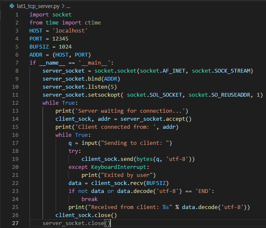Click 'break' keyword on line 24

click(x=89, y=199)
